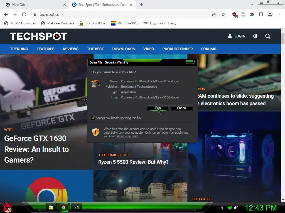Open the GeForce GTX 1630 Review article
The image size is (285, 213).
36,149
